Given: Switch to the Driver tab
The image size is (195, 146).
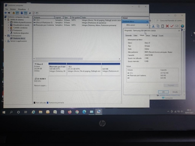Looking at the screenshot, I should pyautogui.click(x=148, y=36).
